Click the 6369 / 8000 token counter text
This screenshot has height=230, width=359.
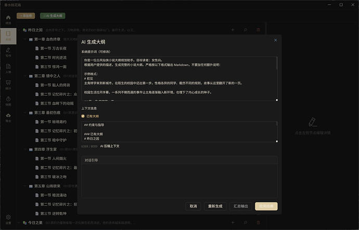(89, 146)
